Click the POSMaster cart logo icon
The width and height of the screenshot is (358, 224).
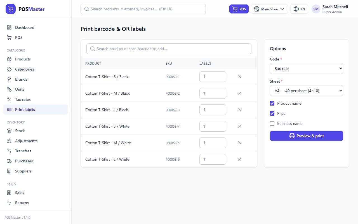pyautogui.click(x=11, y=9)
